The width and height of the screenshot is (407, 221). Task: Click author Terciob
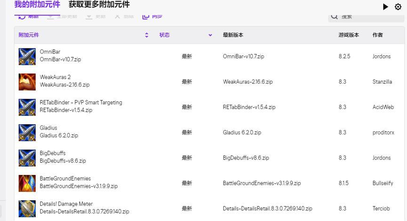click(381, 209)
